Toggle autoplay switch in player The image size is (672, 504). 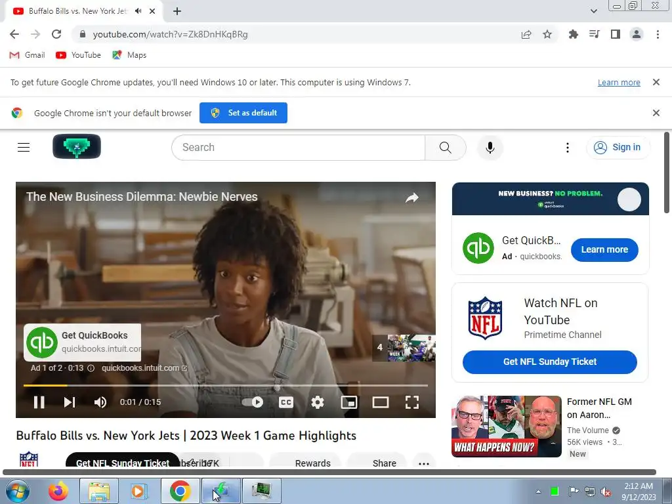(x=253, y=402)
